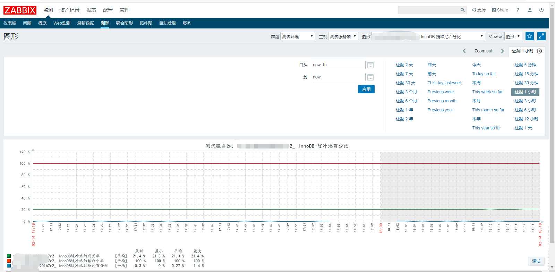Go to the previous time period arrow
Image resolution: width=555 pixels, height=272 pixels.
point(464,51)
